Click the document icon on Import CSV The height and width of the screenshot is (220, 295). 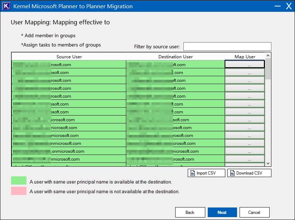coord(193,173)
